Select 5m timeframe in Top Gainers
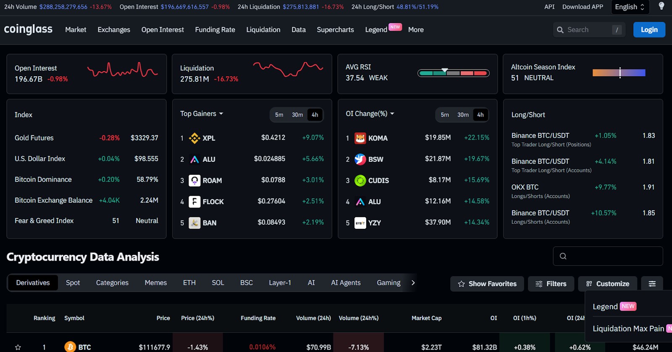The image size is (672, 352). [x=279, y=115]
